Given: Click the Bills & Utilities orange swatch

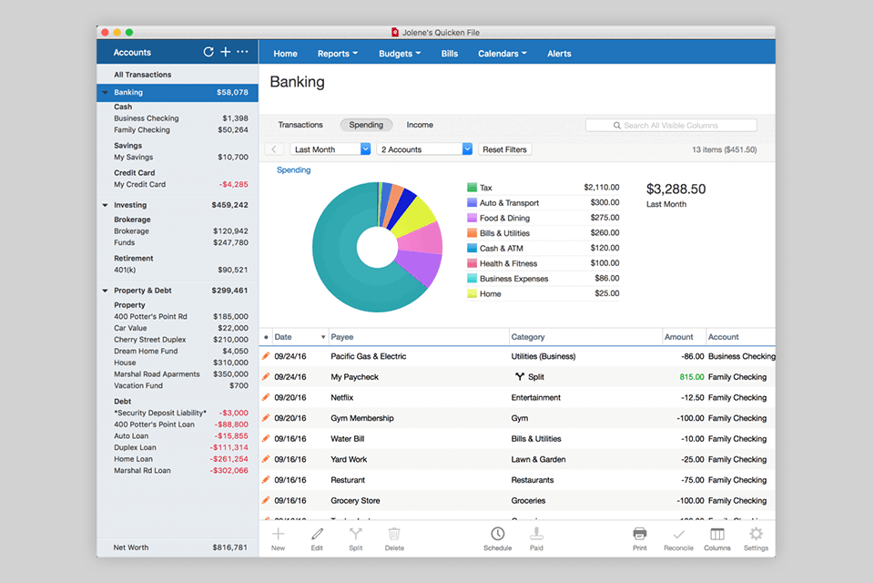Looking at the screenshot, I should pos(472,232).
